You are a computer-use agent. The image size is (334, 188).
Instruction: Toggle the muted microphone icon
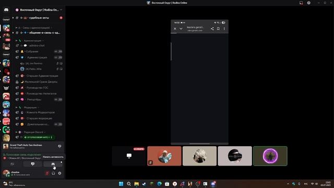(x=47, y=173)
